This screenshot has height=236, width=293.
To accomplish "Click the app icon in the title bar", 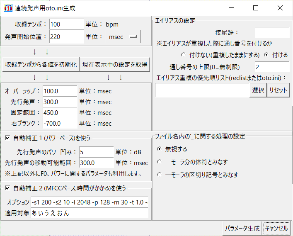I will tap(8, 8).
